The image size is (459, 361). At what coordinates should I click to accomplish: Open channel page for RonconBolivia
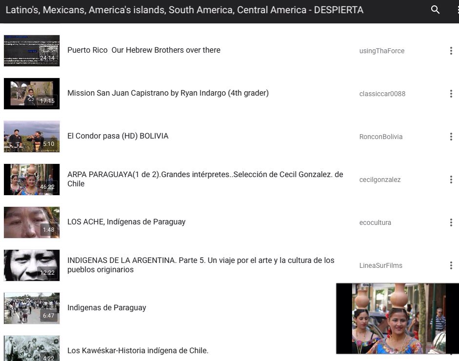pyautogui.click(x=380, y=137)
